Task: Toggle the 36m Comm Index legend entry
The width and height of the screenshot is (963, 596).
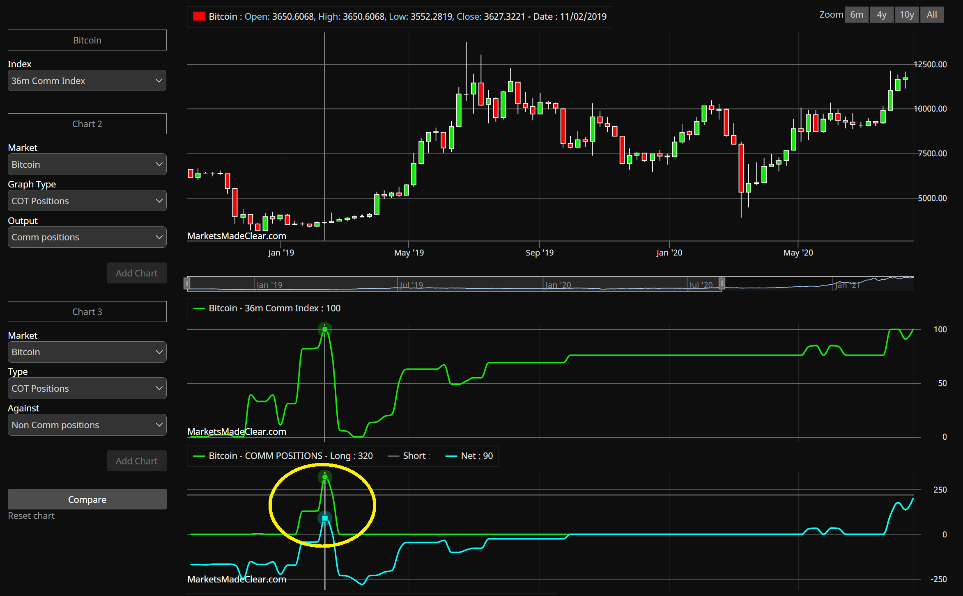Action: click(267, 308)
